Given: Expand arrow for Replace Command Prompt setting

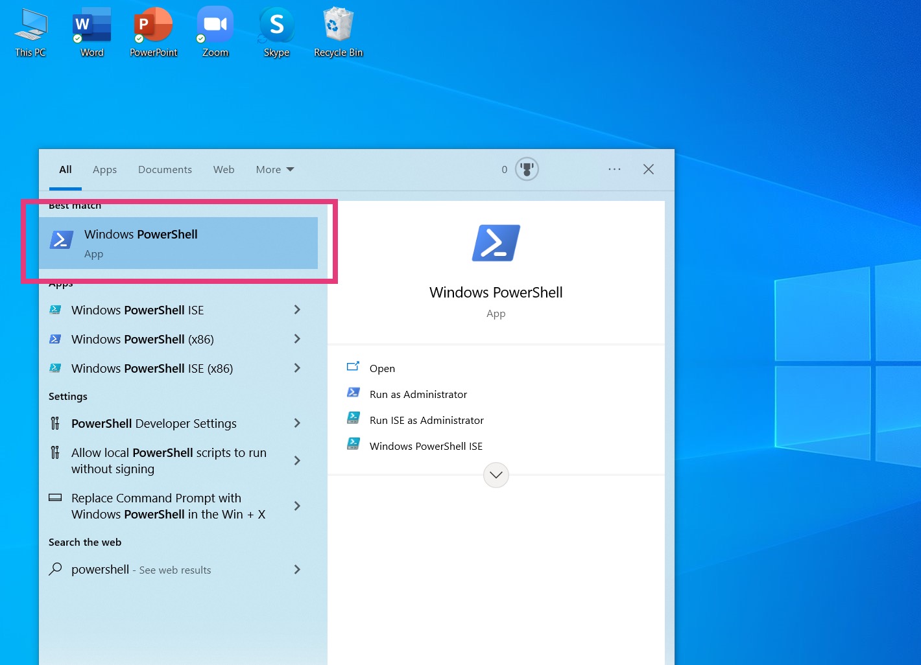Looking at the screenshot, I should (297, 506).
